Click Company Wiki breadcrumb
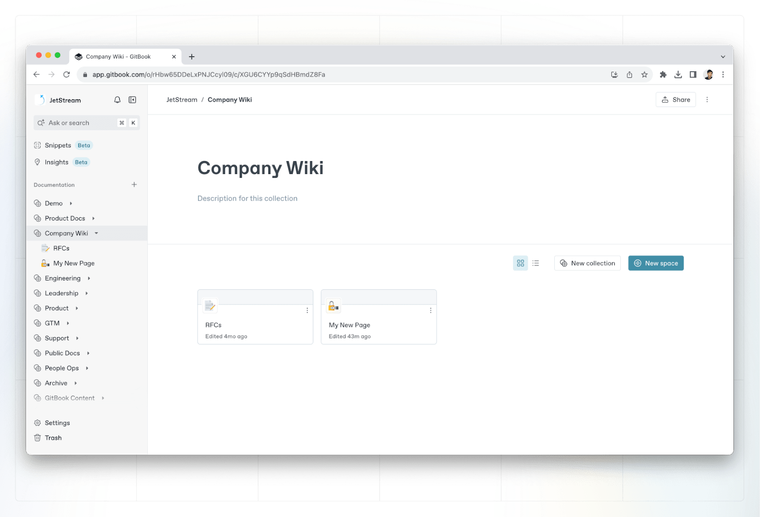 click(230, 100)
